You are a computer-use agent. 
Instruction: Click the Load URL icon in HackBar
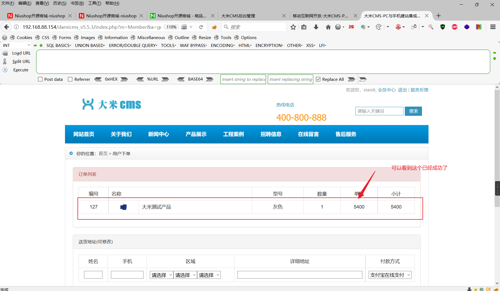[5, 53]
